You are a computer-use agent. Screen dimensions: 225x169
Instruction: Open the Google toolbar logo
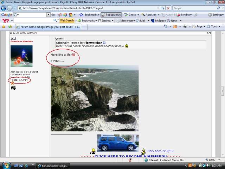(x=6, y=15)
